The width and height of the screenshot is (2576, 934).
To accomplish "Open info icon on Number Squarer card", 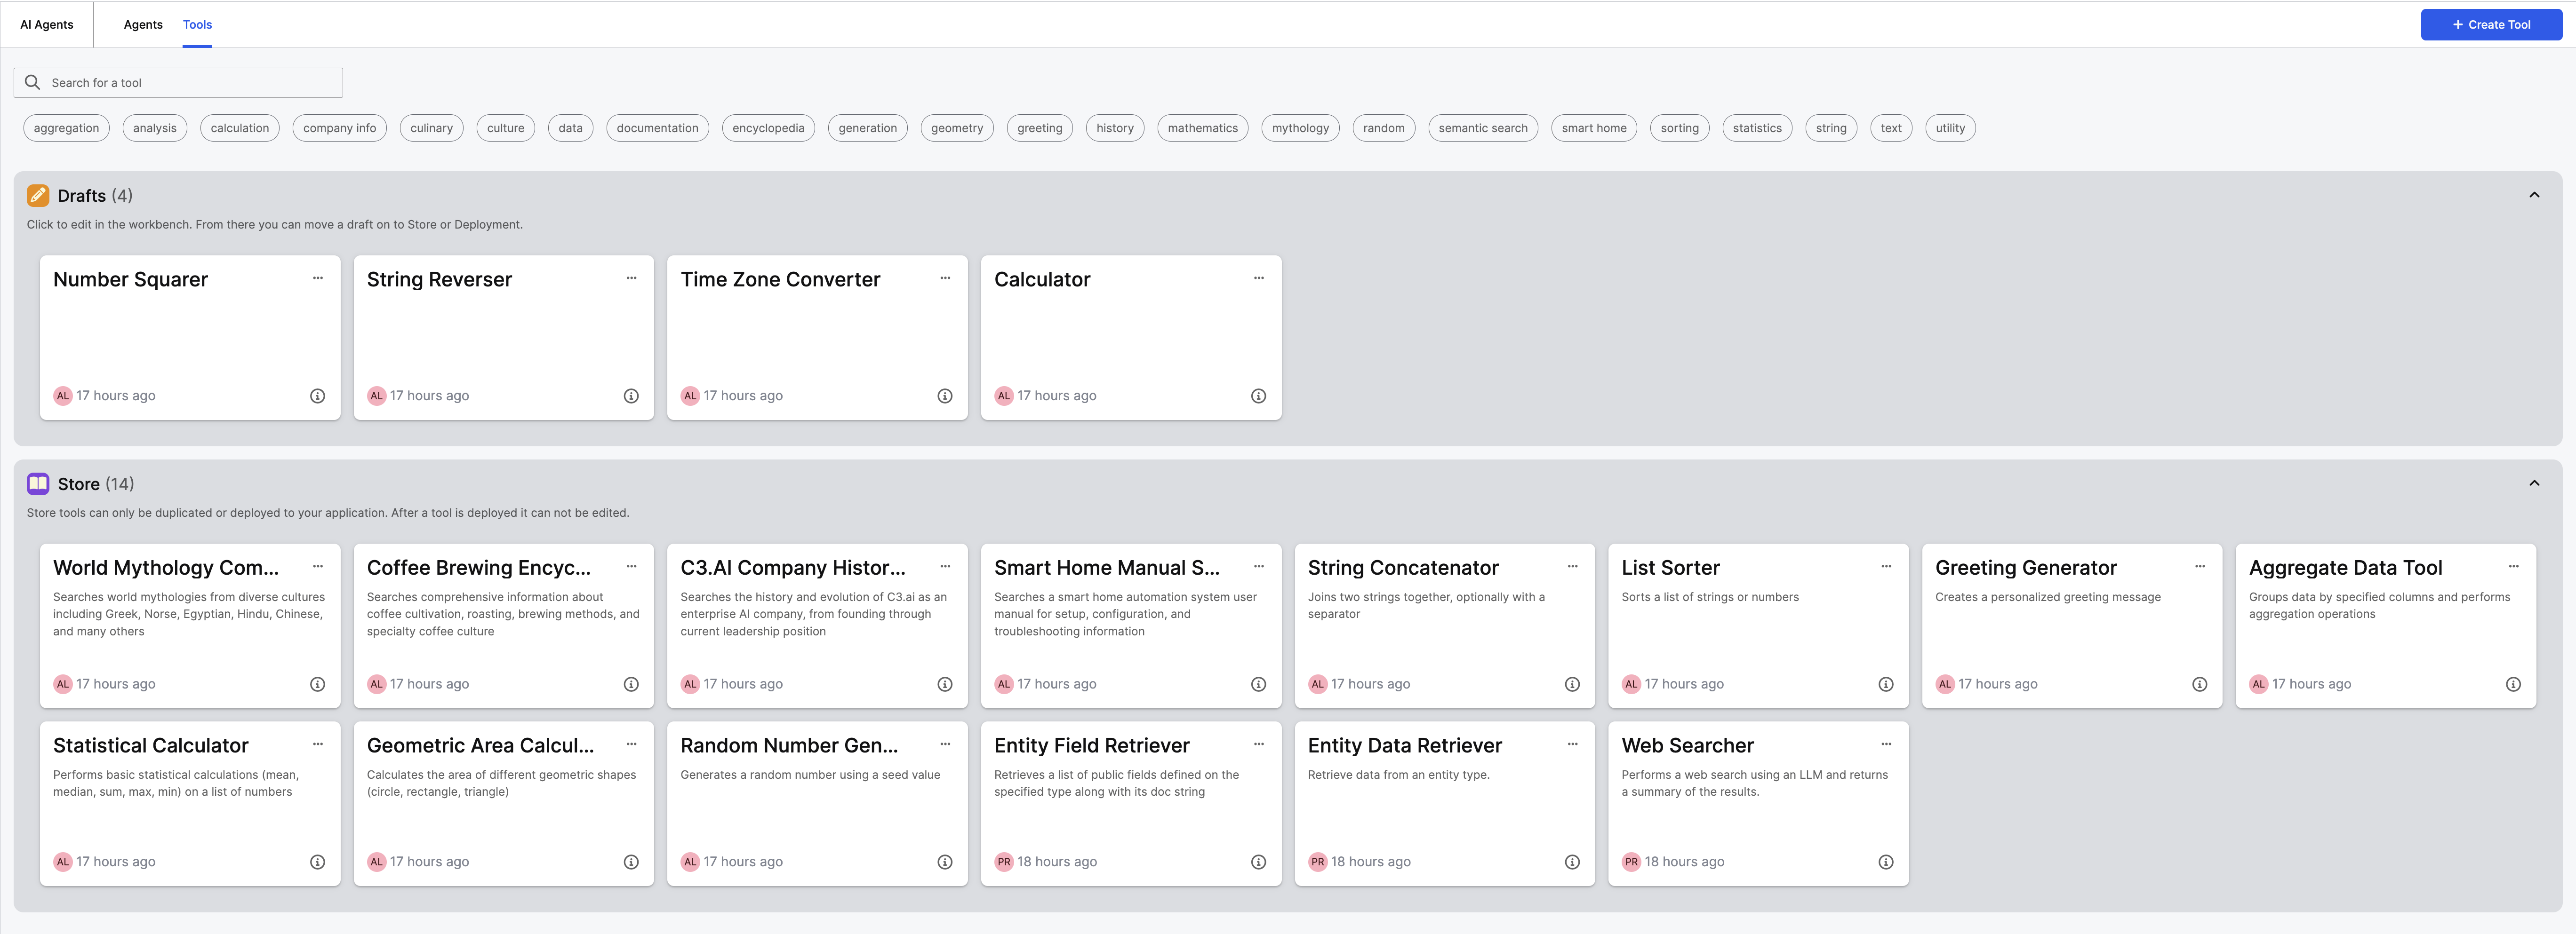I will pos(317,396).
